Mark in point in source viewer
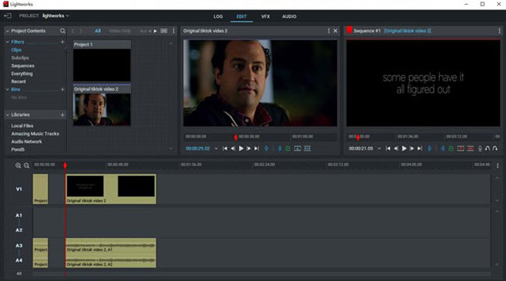506x281 pixels. click(x=266, y=149)
